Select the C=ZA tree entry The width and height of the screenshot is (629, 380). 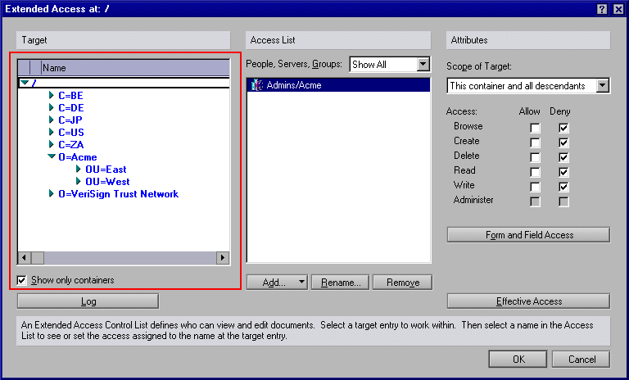pyautogui.click(x=71, y=144)
